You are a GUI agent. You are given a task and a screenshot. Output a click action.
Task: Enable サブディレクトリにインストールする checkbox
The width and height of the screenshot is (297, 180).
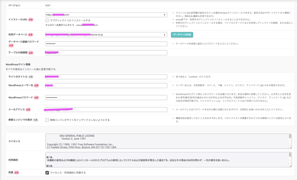[47, 20]
